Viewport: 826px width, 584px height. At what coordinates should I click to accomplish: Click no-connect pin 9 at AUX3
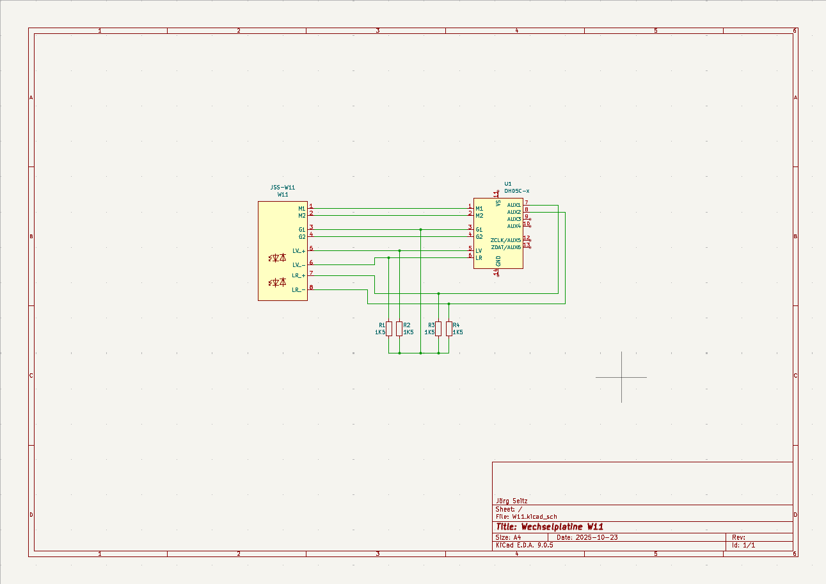coord(527,218)
